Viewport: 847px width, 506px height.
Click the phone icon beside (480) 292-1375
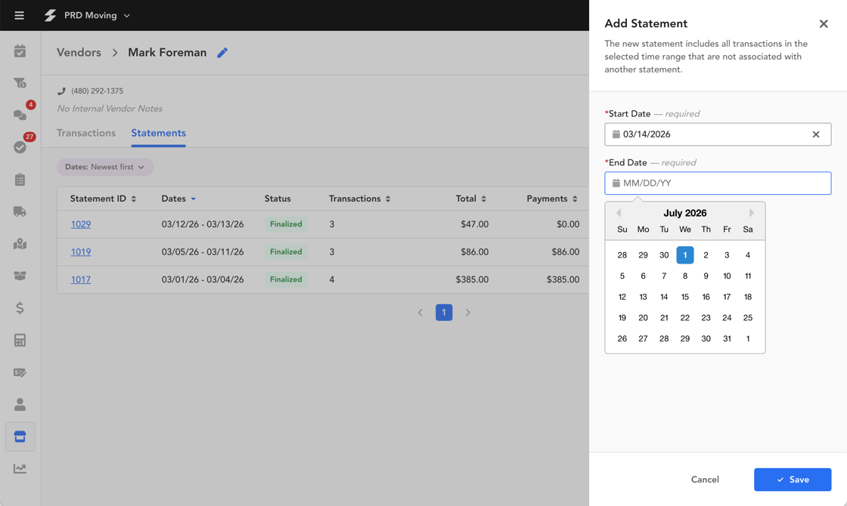point(61,91)
